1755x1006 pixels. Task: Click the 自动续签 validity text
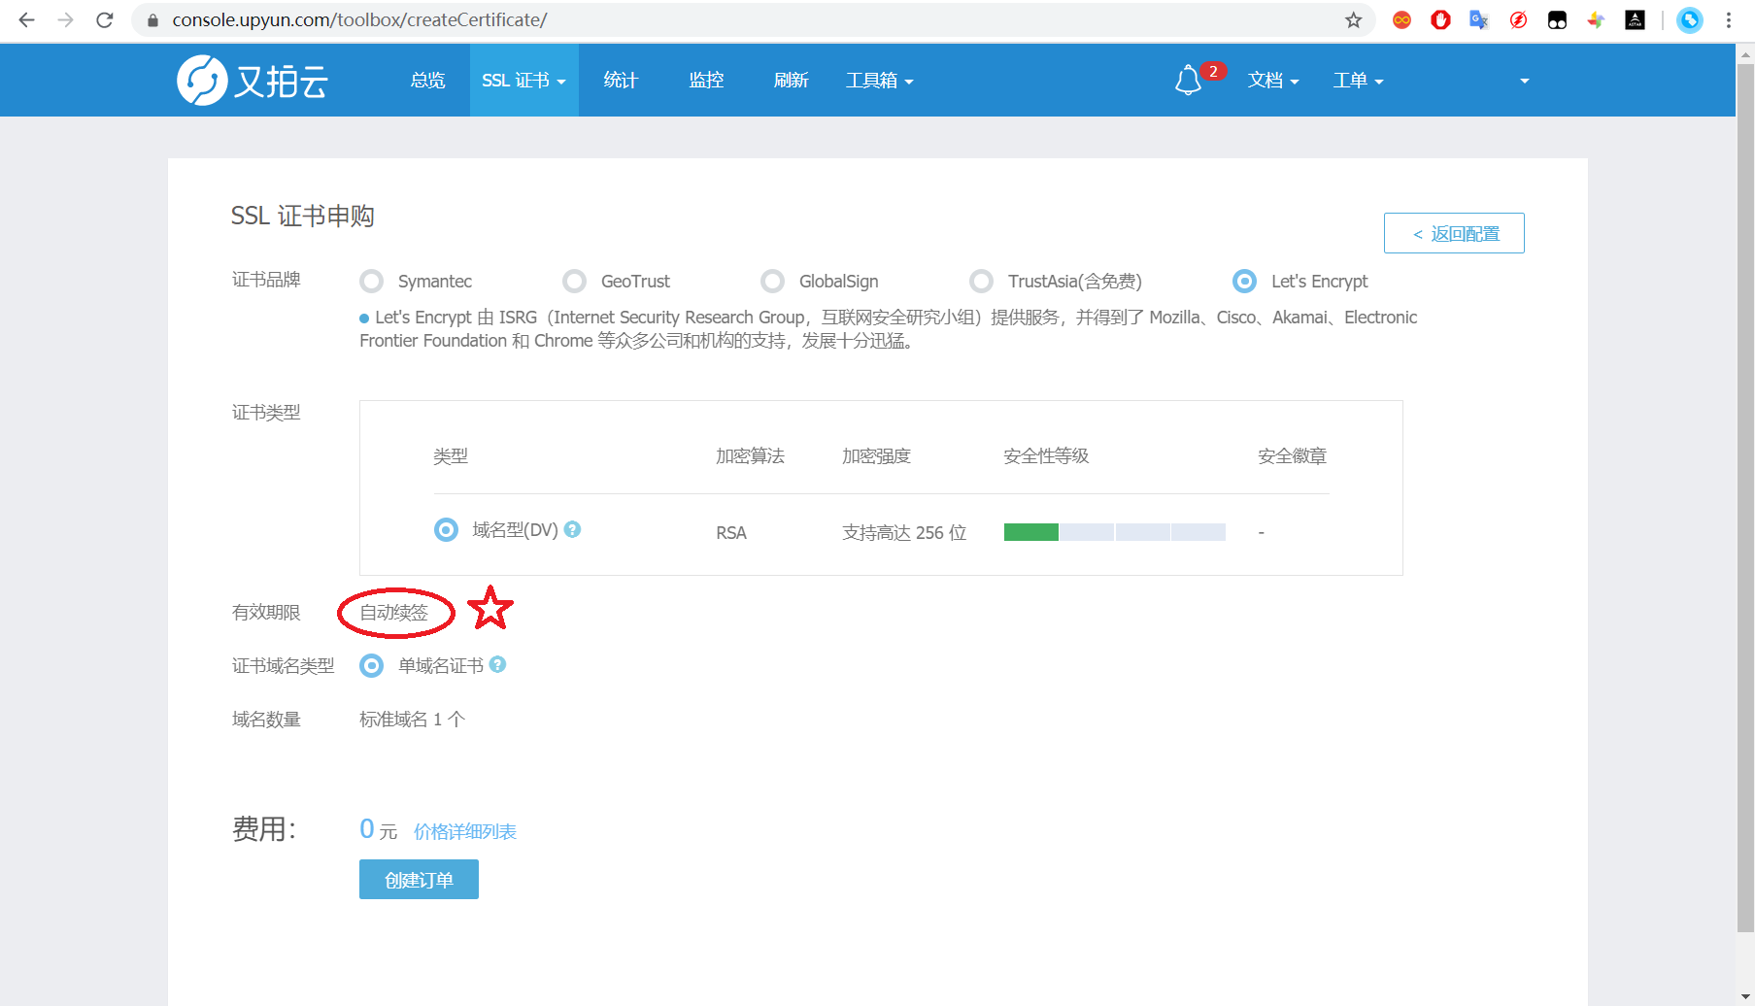(393, 613)
